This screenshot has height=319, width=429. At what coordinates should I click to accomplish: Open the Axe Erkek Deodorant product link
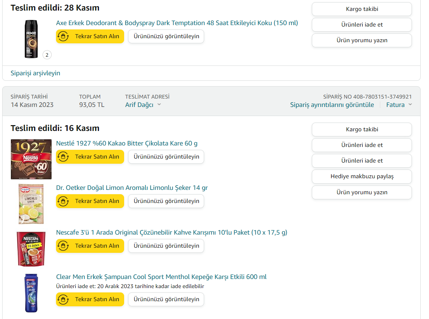point(177,23)
